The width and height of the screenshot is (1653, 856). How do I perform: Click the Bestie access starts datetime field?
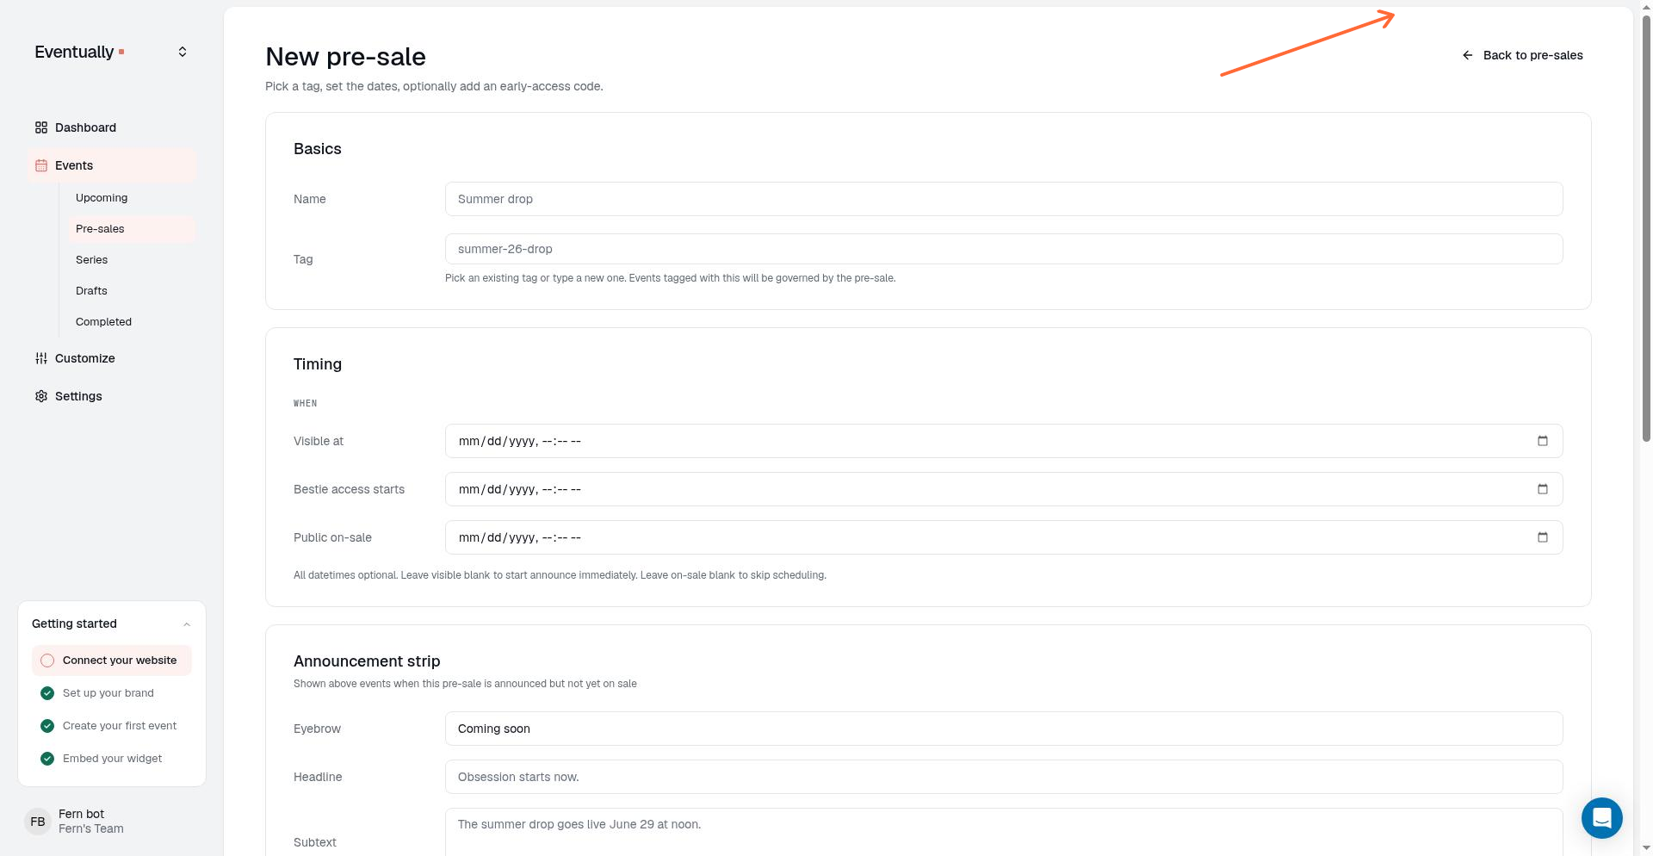[x=1004, y=489]
